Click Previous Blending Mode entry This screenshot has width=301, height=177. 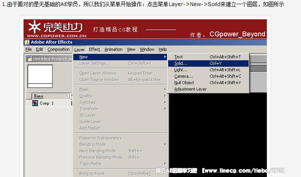point(120,157)
